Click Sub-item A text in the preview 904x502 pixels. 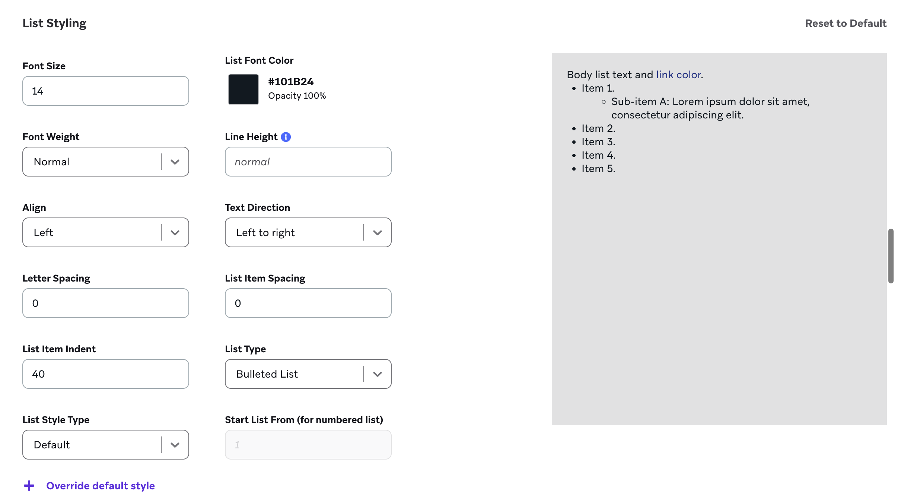click(x=710, y=102)
